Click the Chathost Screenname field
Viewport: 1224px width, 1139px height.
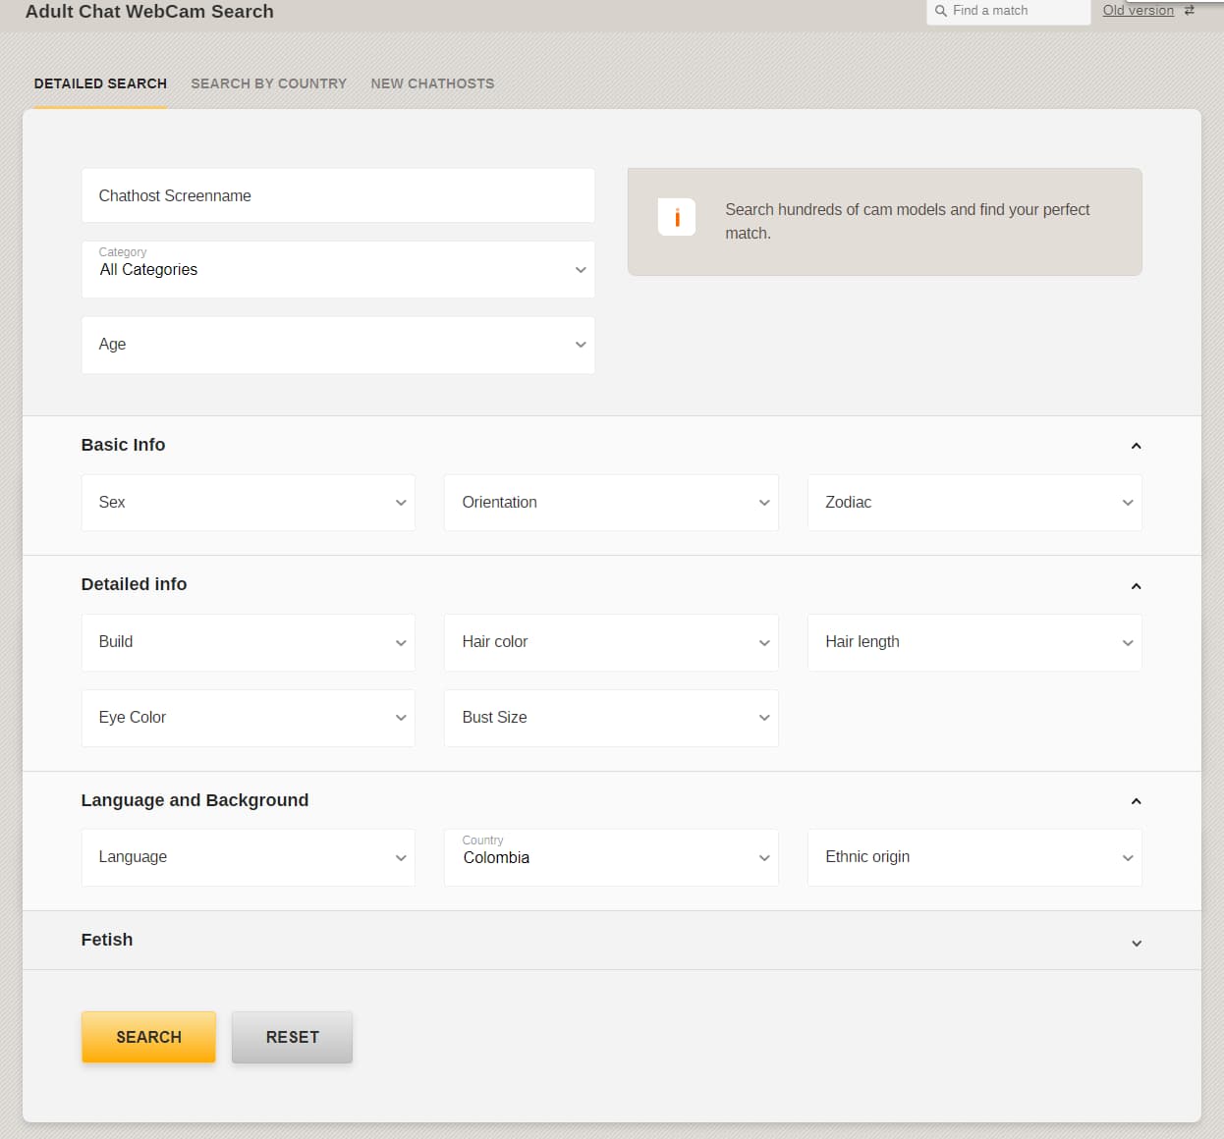click(338, 195)
